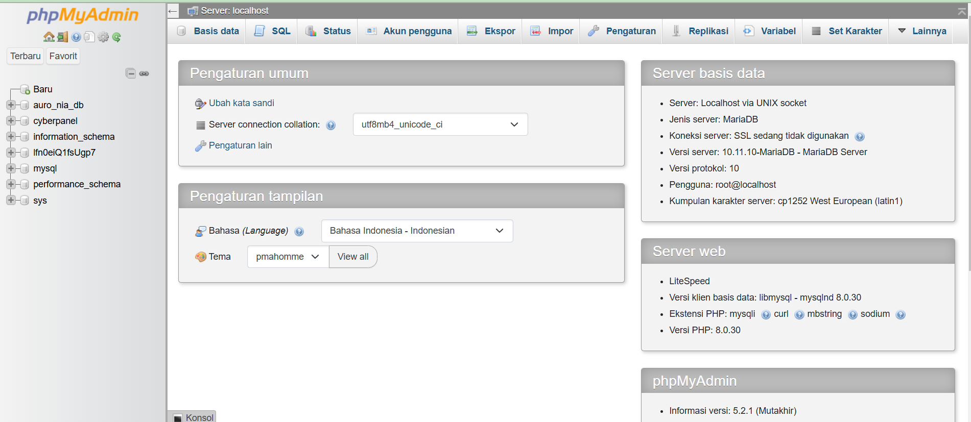Screen dimensions: 971x422
Task: Open the server connection collation dropdown
Action: [x=440, y=125]
